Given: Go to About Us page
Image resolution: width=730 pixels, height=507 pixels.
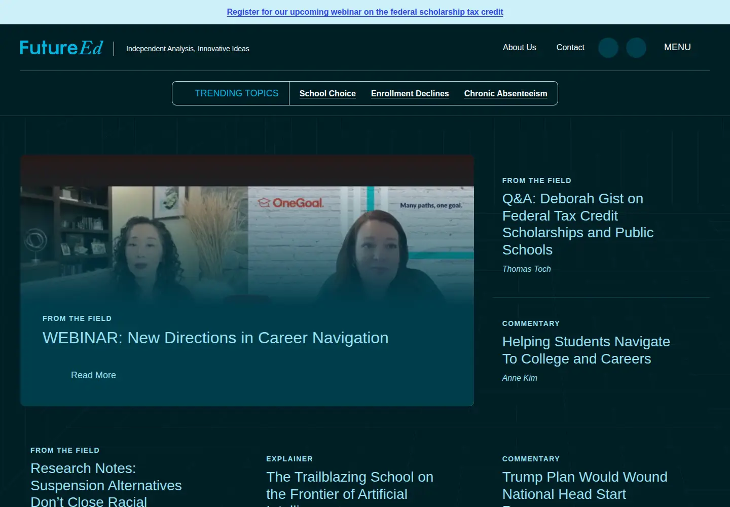Looking at the screenshot, I should pos(519,47).
